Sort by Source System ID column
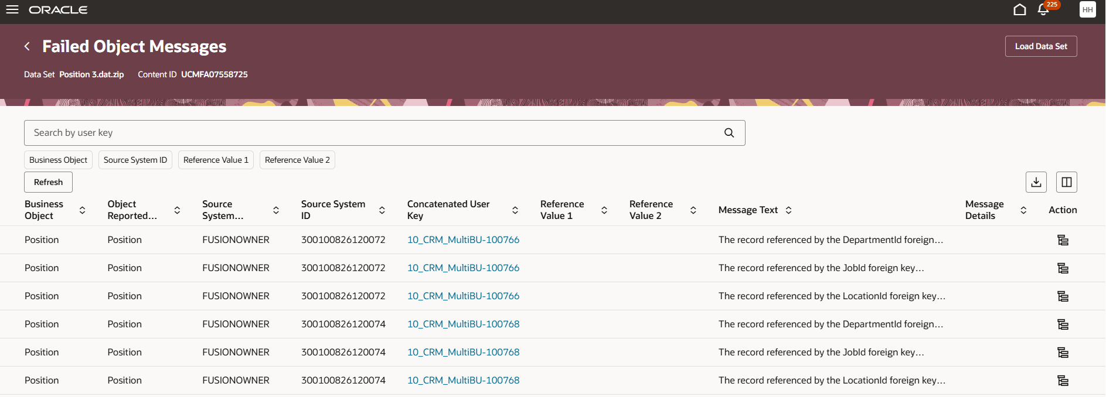 (382, 210)
